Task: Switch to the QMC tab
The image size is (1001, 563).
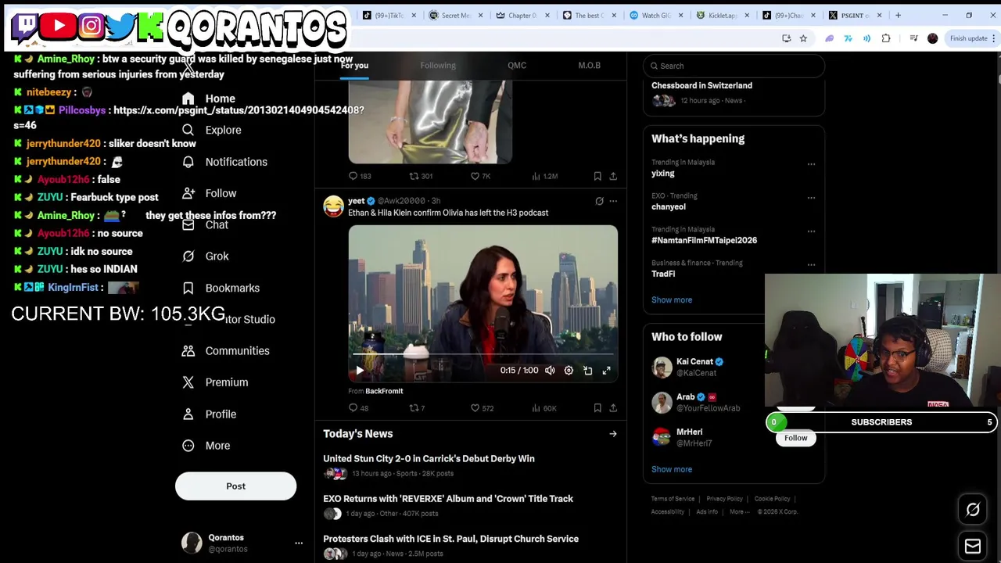Action: (x=517, y=66)
